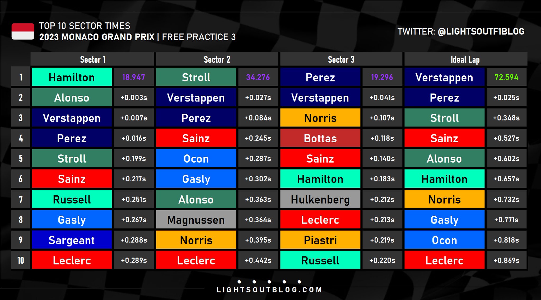Viewport: 541px width, 300px height.
Task: Click the purple 18.947 Sector 1 time
Action: (134, 77)
